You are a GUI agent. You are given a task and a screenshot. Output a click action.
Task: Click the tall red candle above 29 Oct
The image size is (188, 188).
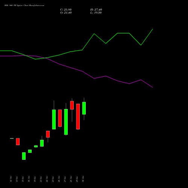coord(78,117)
